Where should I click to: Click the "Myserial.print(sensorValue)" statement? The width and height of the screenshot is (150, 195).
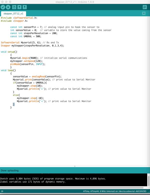coord(32,80)
